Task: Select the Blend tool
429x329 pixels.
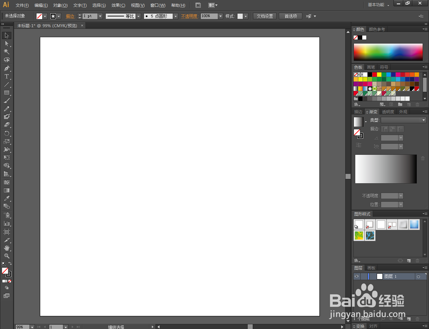Action: point(7,206)
